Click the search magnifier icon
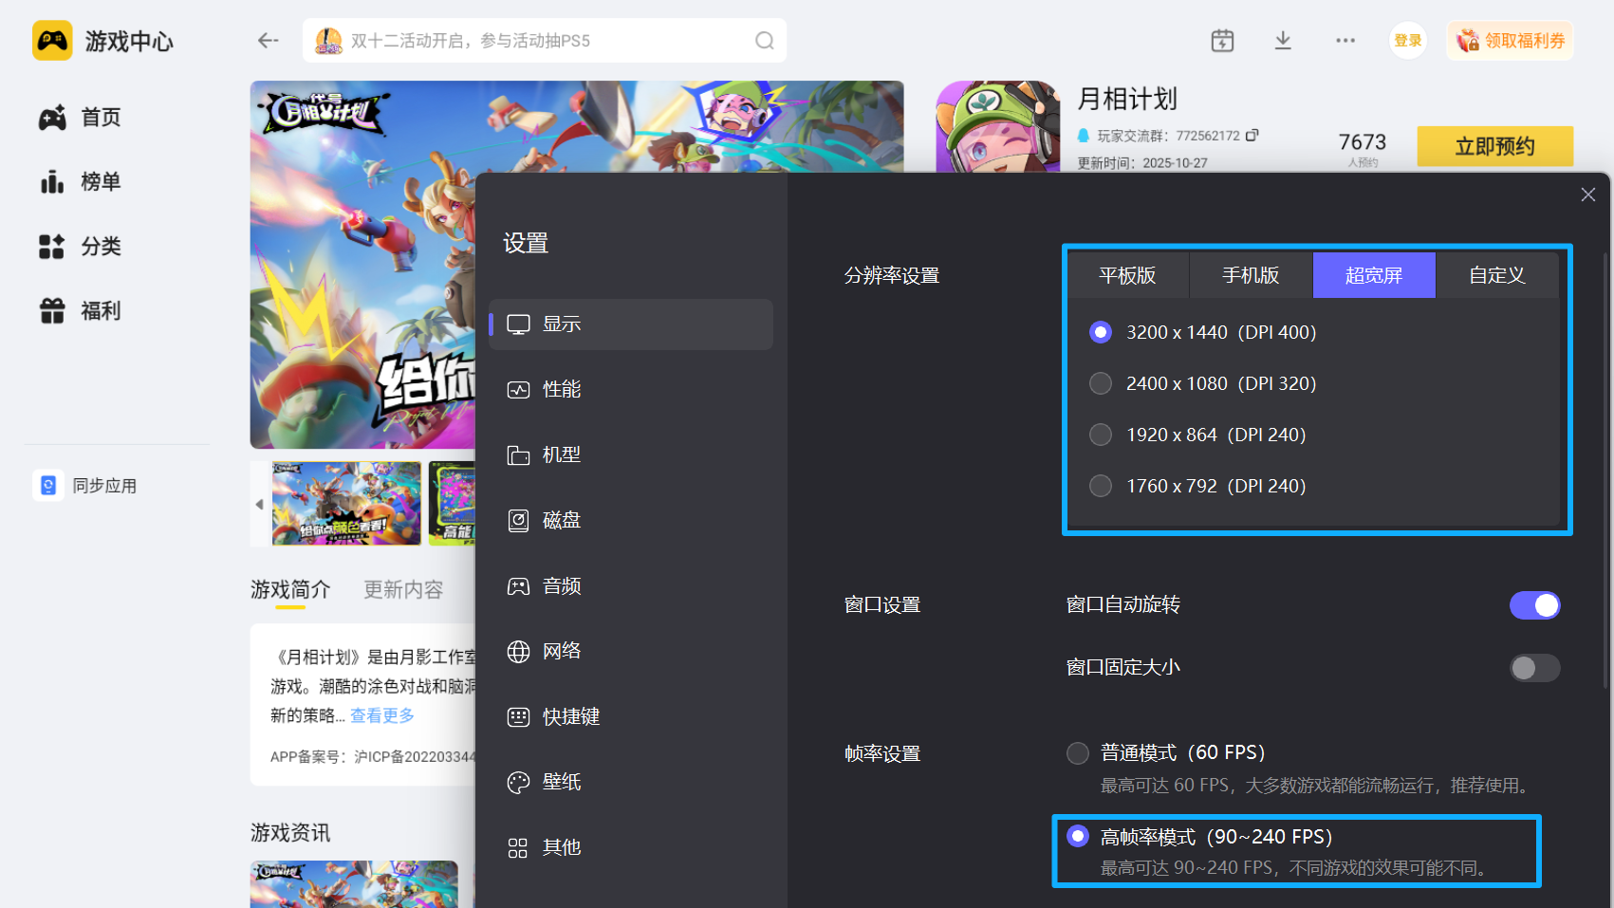The width and height of the screenshot is (1614, 908). (x=765, y=41)
